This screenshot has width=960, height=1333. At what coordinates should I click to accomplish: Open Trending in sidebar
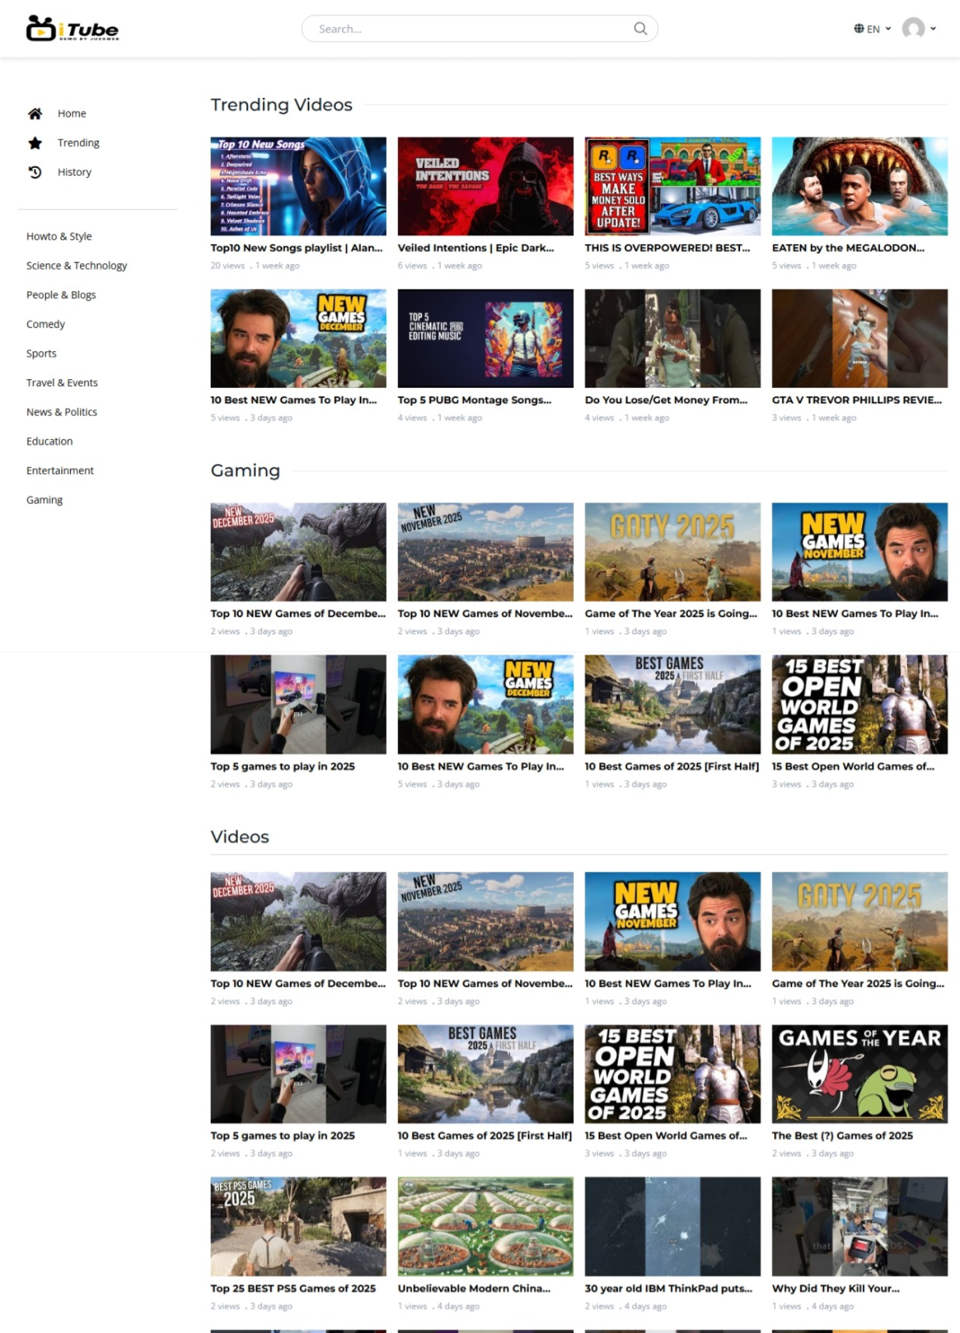click(x=78, y=143)
